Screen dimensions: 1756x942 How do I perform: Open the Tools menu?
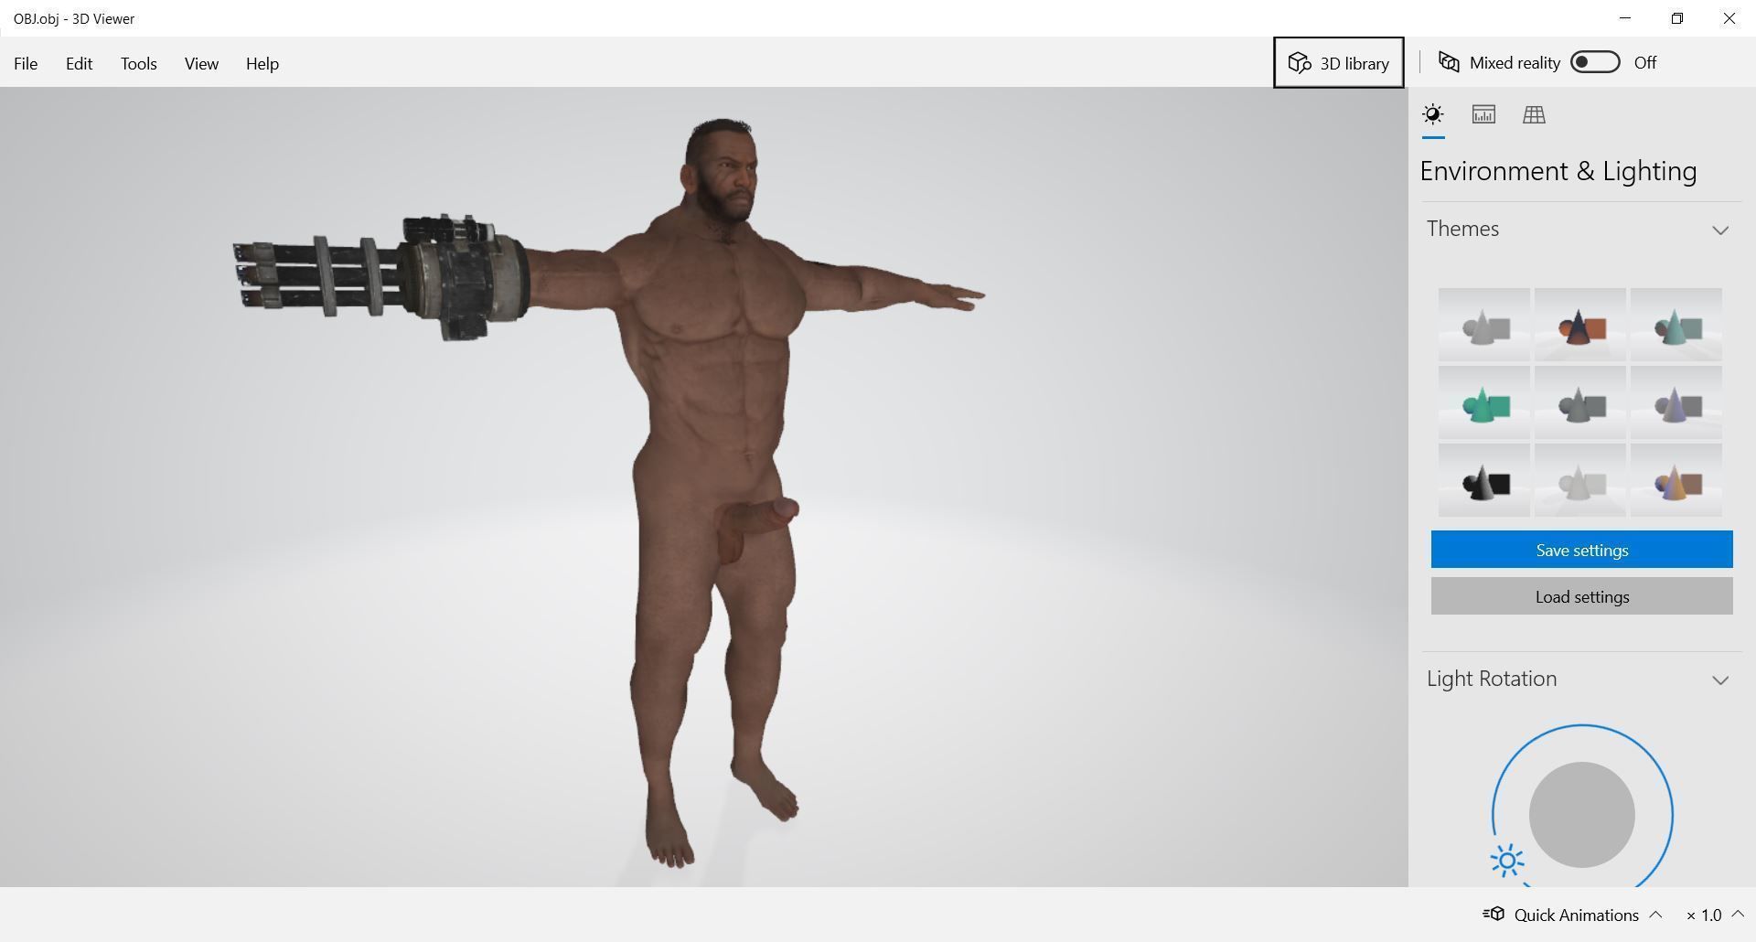coord(139,63)
